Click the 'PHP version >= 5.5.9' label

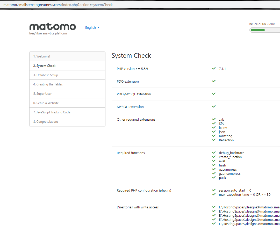tap(132, 69)
